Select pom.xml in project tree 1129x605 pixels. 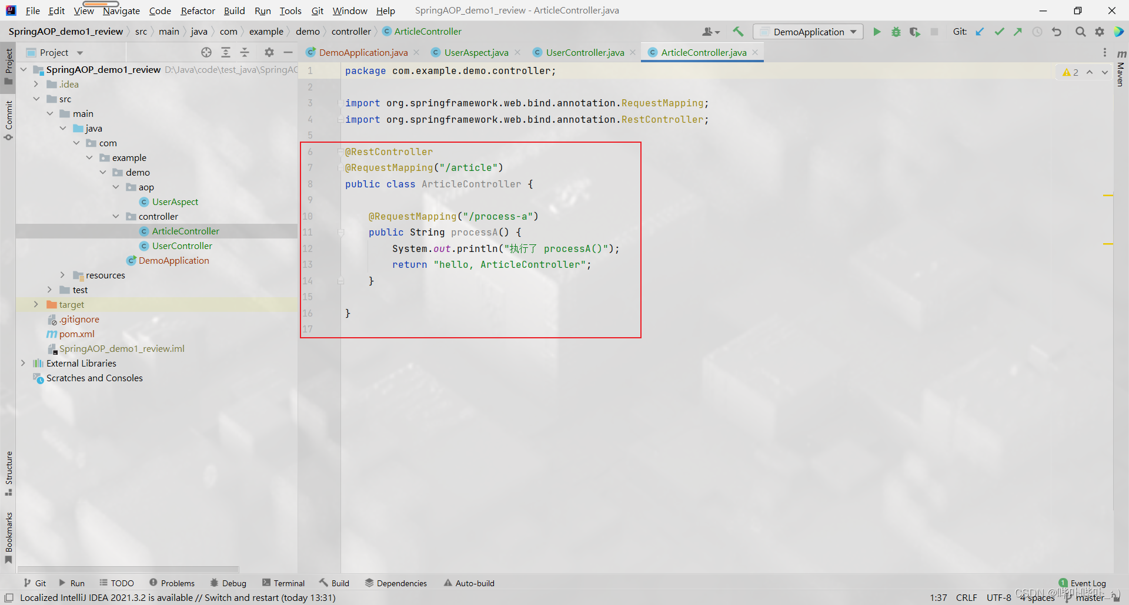tap(76, 334)
